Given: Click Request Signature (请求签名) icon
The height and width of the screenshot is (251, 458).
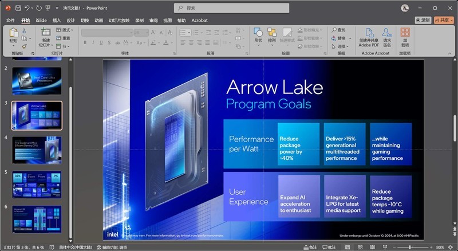Looking at the screenshot, I should point(387,33).
